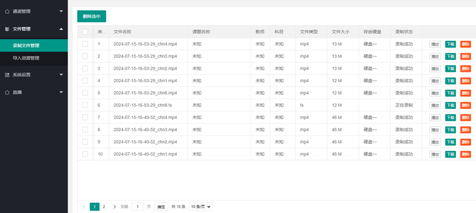Screen dimensions: 476x213
Task: Open 导入资源管理 submenu item
Action: tap(26, 58)
